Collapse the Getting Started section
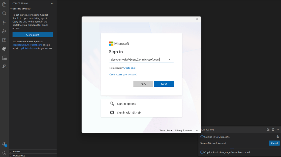 click(x=21, y=9)
